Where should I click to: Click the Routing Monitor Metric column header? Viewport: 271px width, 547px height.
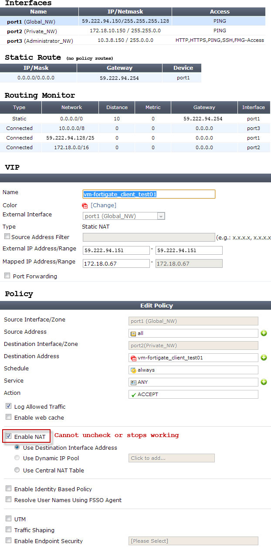tap(153, 107)
